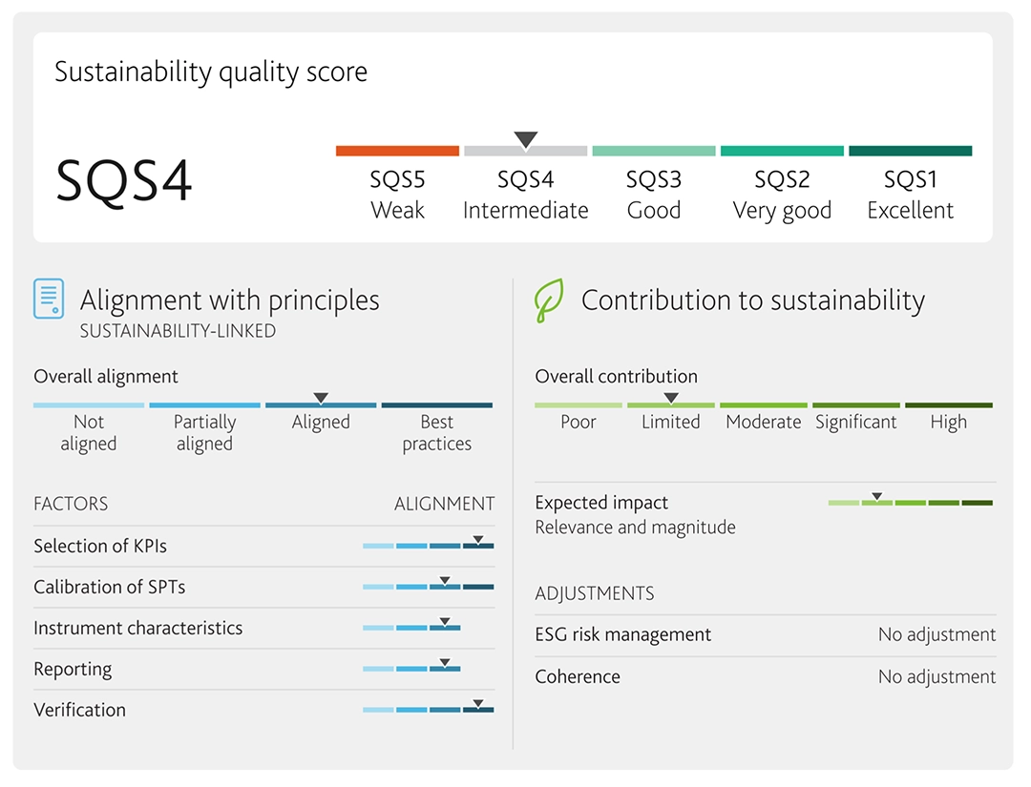Select the High contribution label
The height and width of the screenshot is (787, 1031).
948,423
